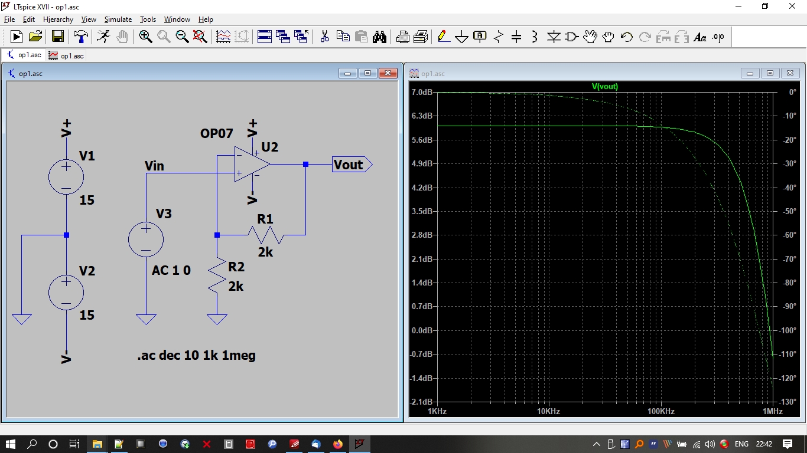The width and height of the screenshot is (807, 453).
Task: Select the Drag tool closed hand icon
Action: click(x=608, y=37)
